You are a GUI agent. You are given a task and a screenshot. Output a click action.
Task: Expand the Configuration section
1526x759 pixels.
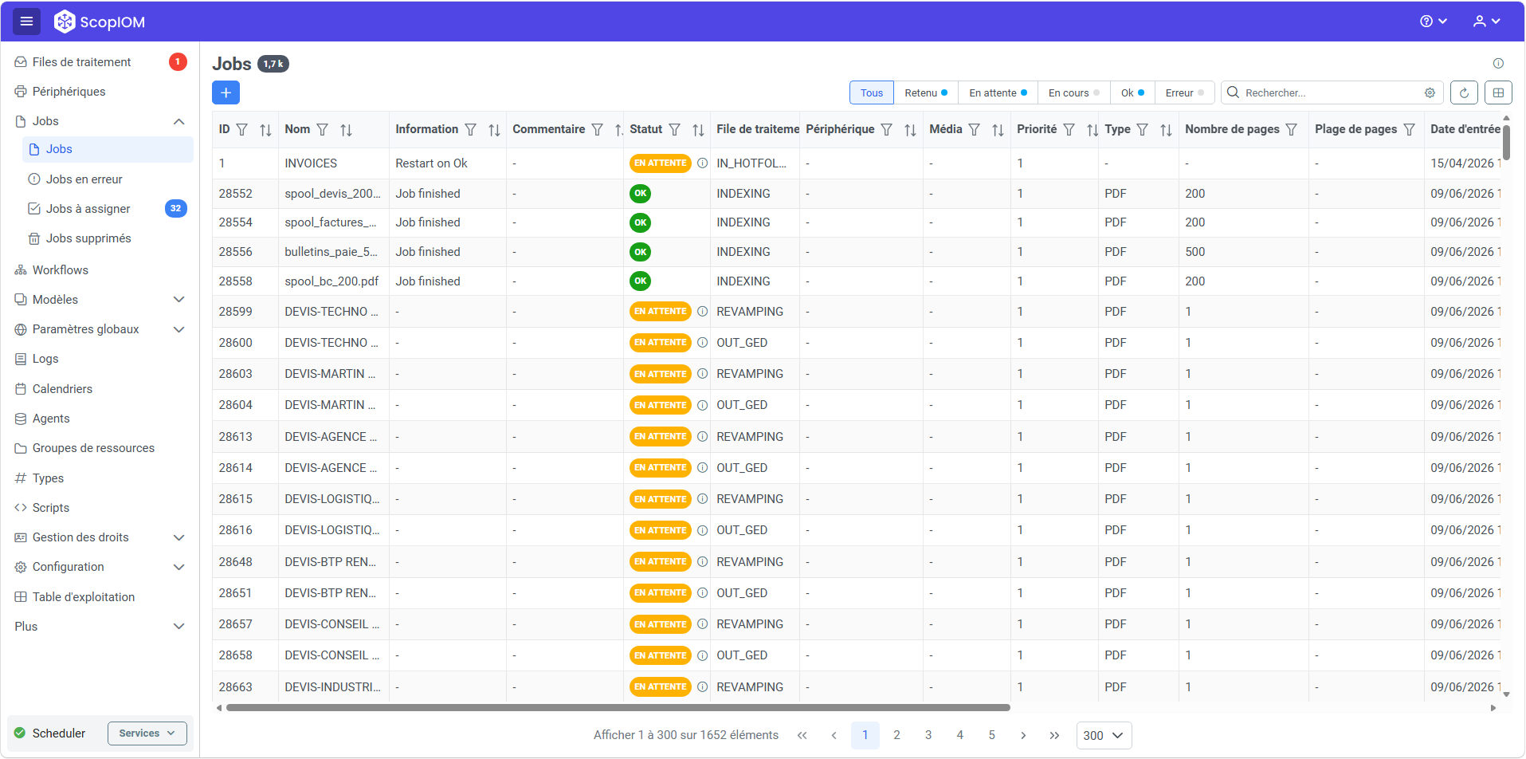click(178, 567)
